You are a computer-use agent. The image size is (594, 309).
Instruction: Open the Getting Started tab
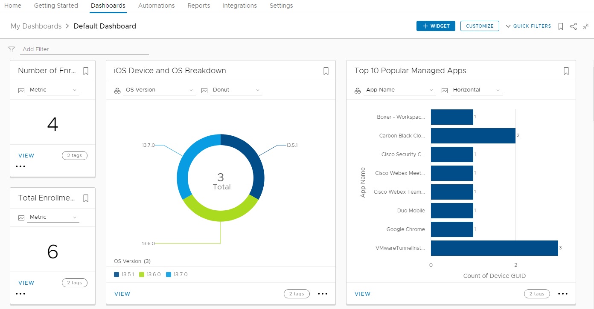[x=56, y=6]
